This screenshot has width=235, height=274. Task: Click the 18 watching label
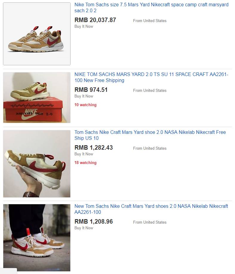85,163
